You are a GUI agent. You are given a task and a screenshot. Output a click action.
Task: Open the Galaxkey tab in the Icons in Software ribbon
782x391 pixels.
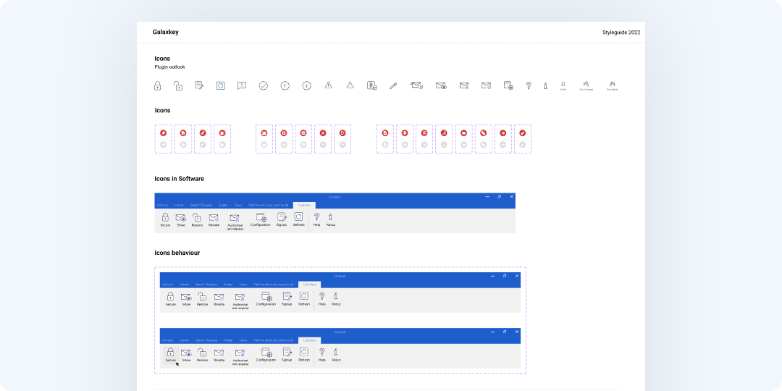pyautogui.click(x=303, y=205)
